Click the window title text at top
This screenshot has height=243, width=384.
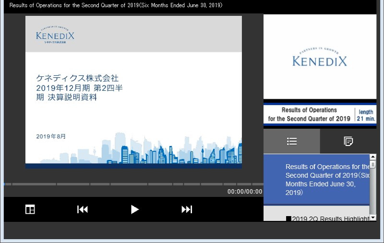pyautogui.click(x=116, y=5)
